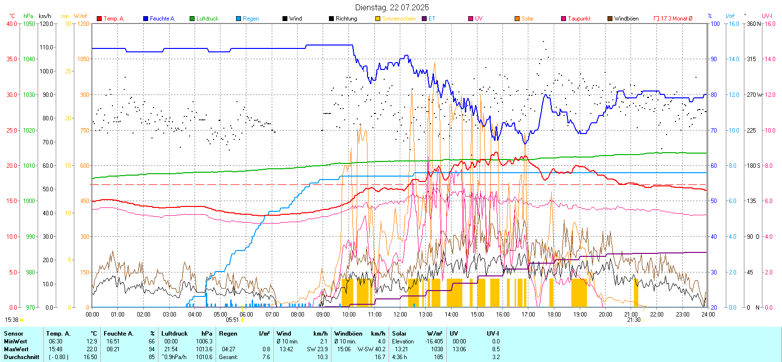782x362 pixels.
Task: Click the sun icon beside 15:38
Action: click(x=22, y=320)
